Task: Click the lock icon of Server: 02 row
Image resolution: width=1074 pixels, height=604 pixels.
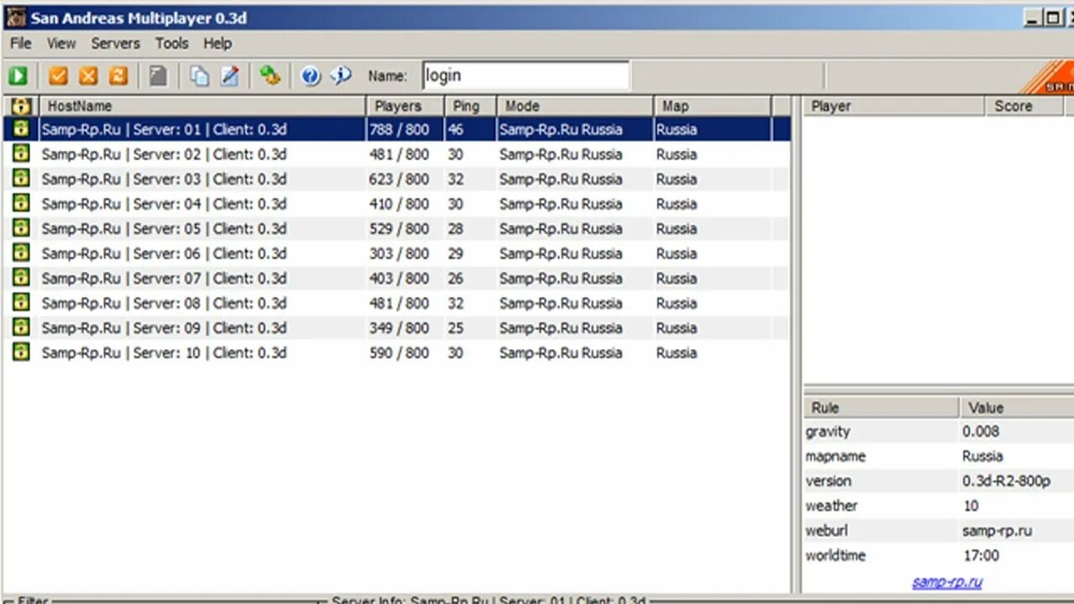Action: point(21,154)
